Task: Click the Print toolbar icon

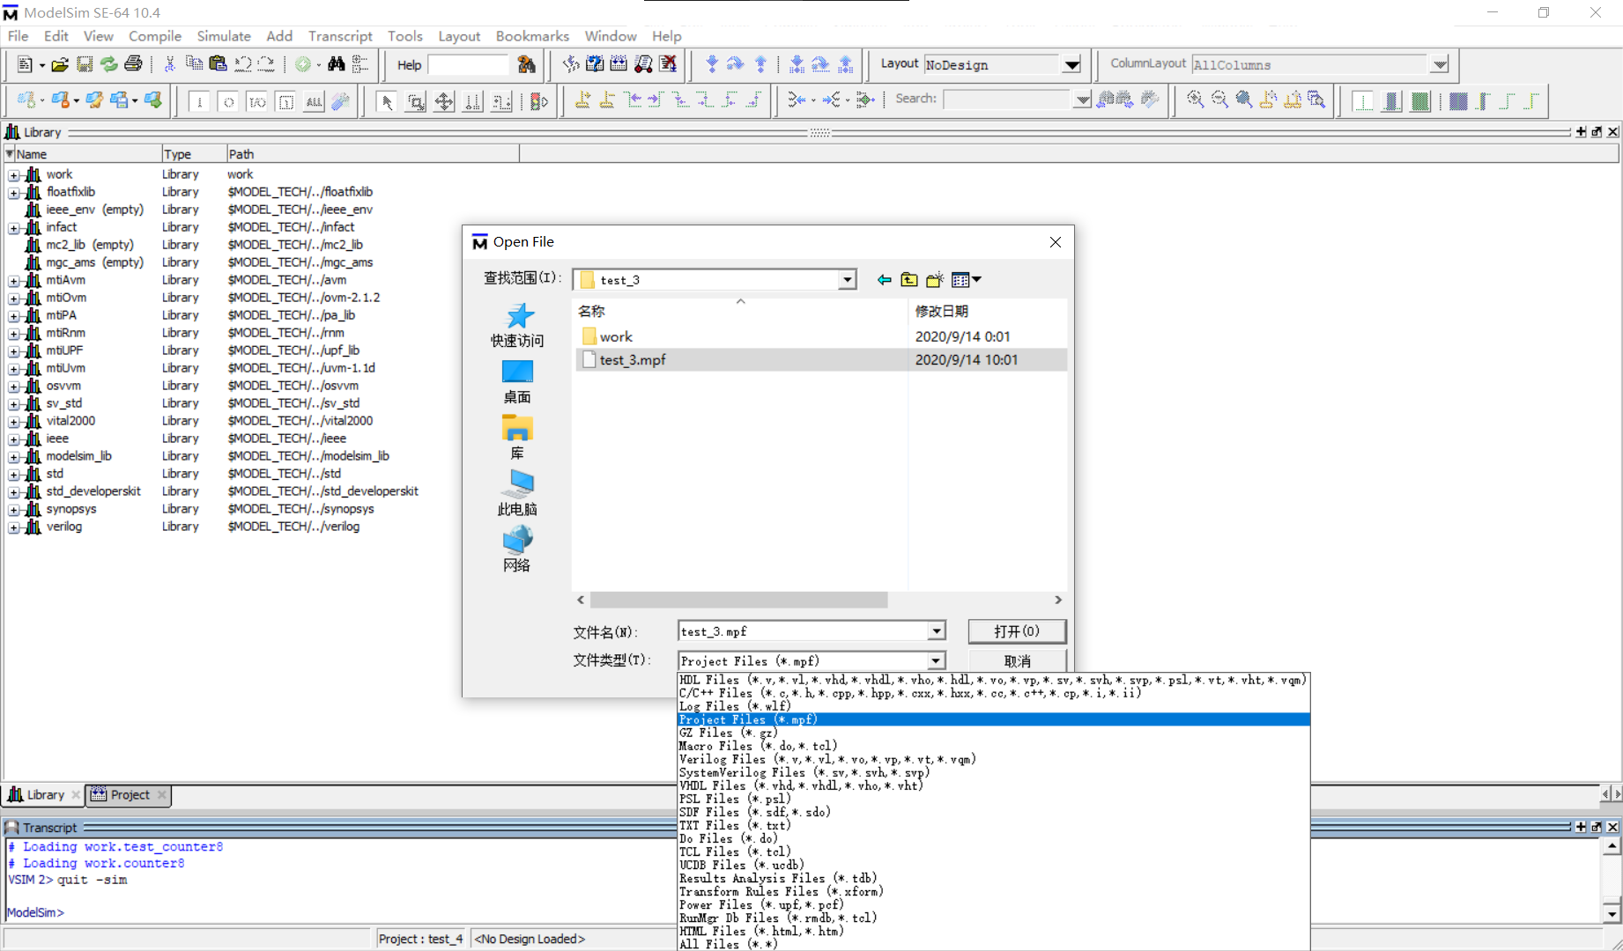Action: coord(133,64)
